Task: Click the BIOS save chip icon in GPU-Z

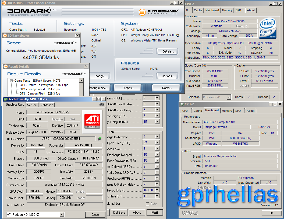Action: click(x=100, y=139)
